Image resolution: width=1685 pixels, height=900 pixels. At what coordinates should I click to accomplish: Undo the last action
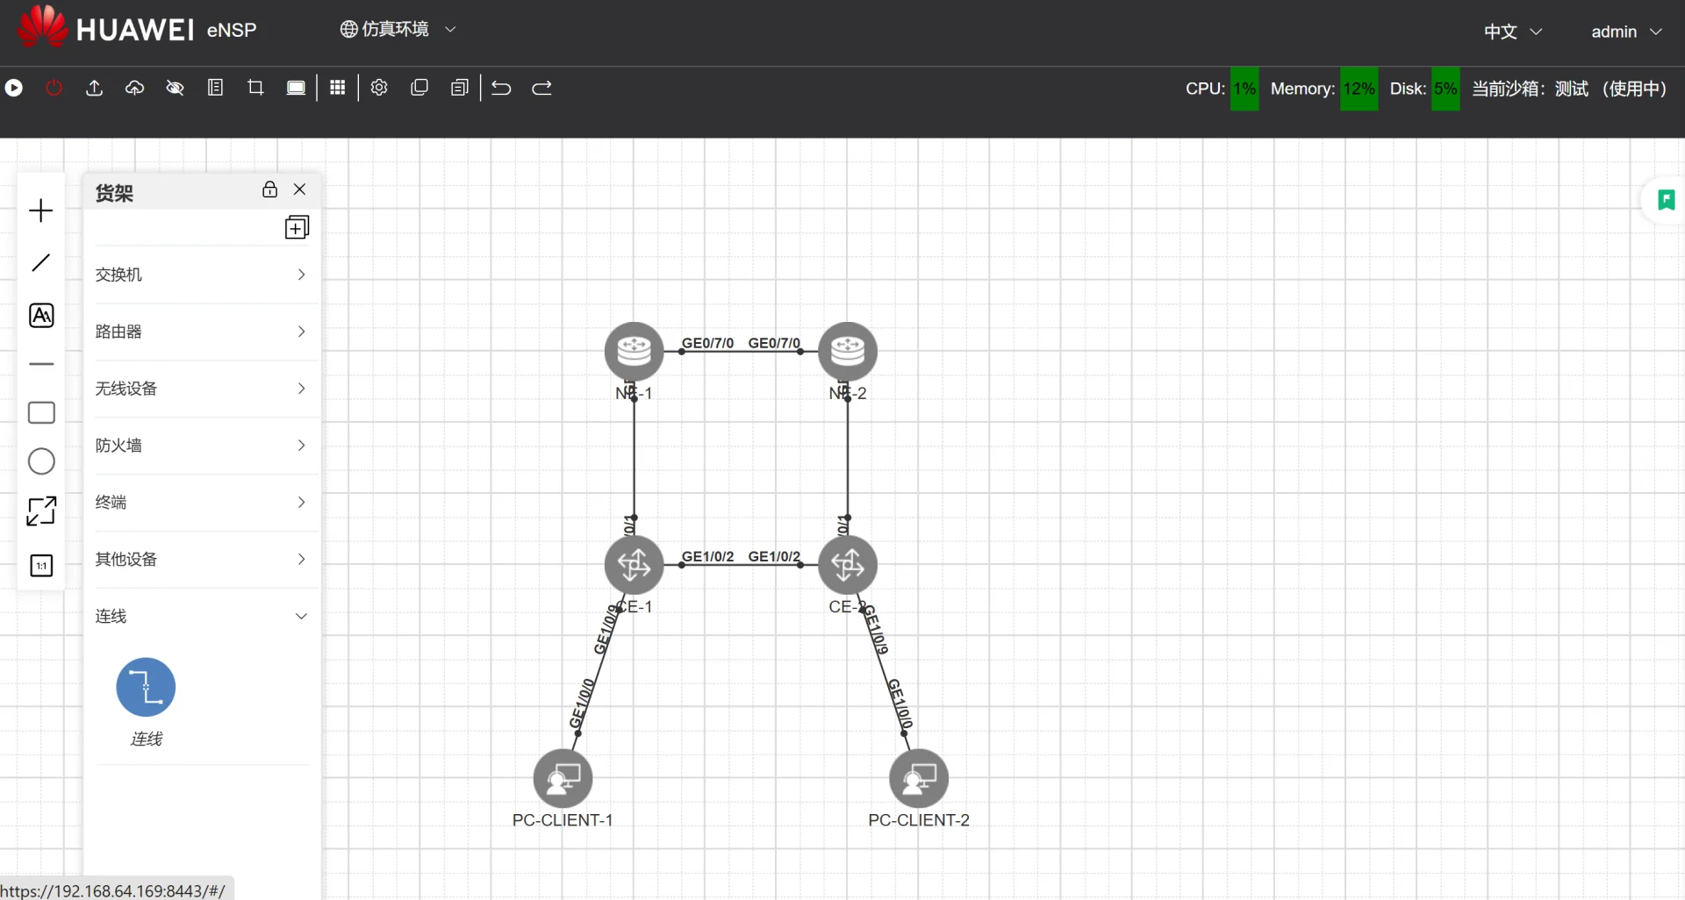[501, 88]
